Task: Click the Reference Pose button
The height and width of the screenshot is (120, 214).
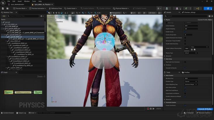Action: pos(55,8)
